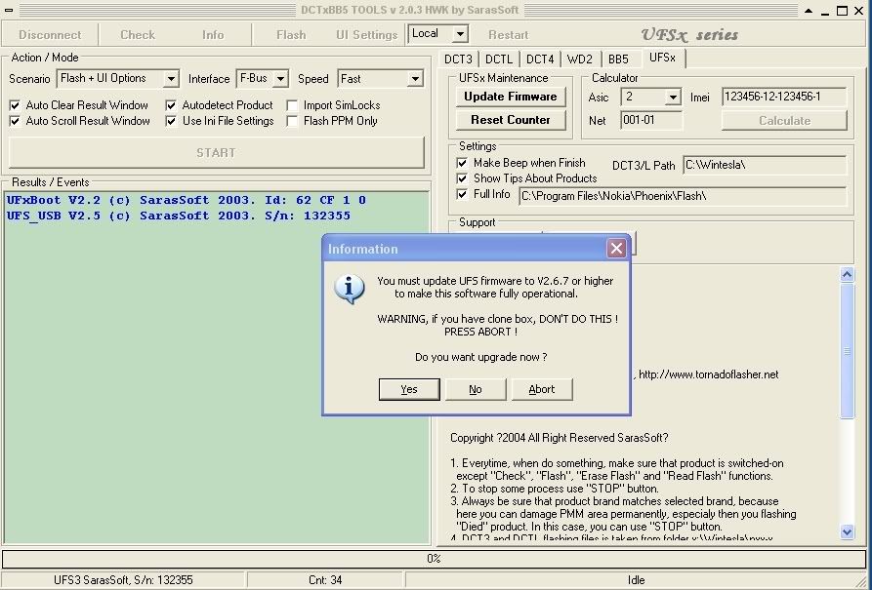Toggle Make Beep when Finish checkbox

pyautogui.click(x=462, y=163)
